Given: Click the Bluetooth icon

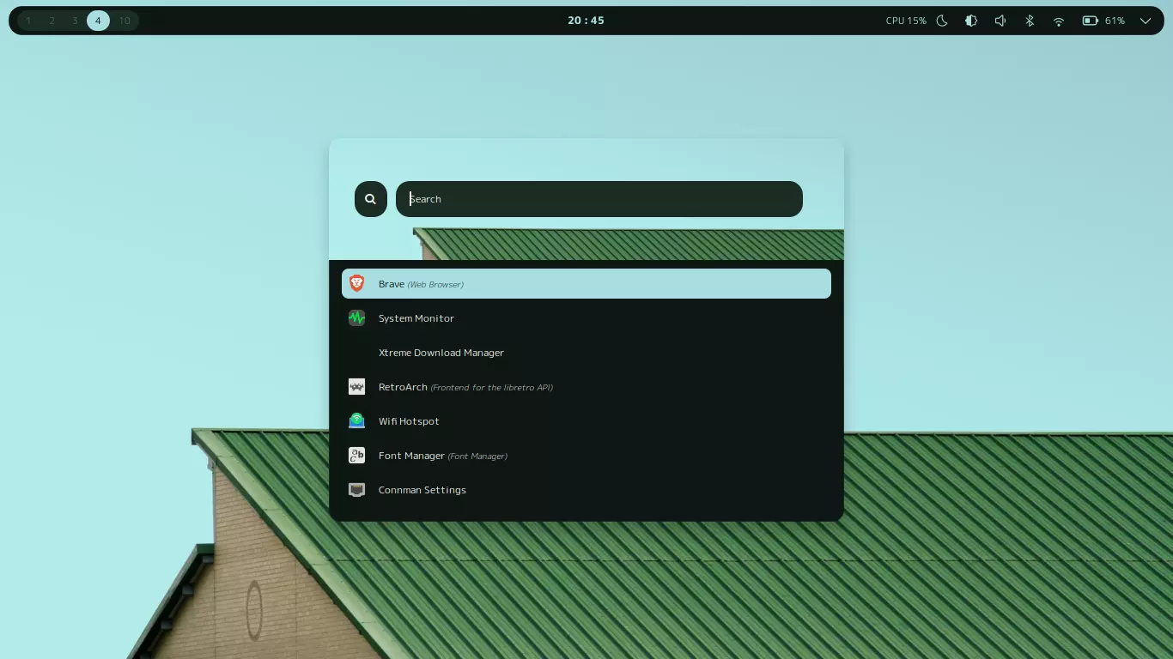Looking at the screenshot, I should click(x=1030, y=21).
